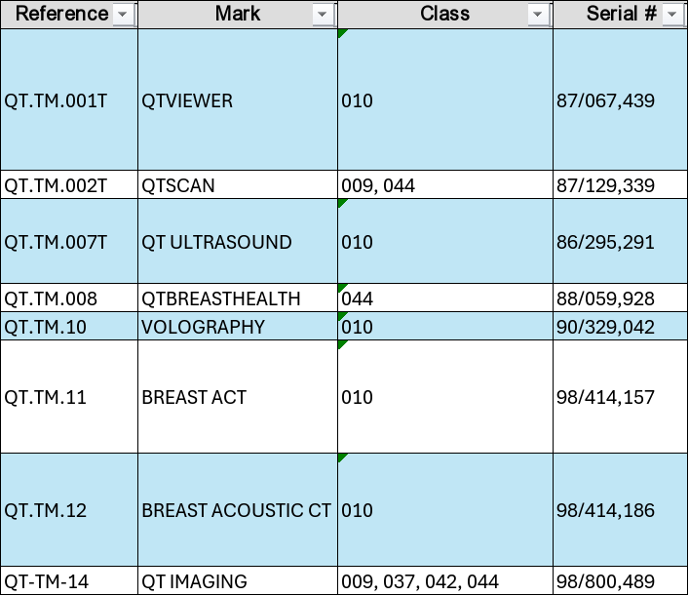Click the BREAST ACOUSTIC CT cell

coord(238,510)
